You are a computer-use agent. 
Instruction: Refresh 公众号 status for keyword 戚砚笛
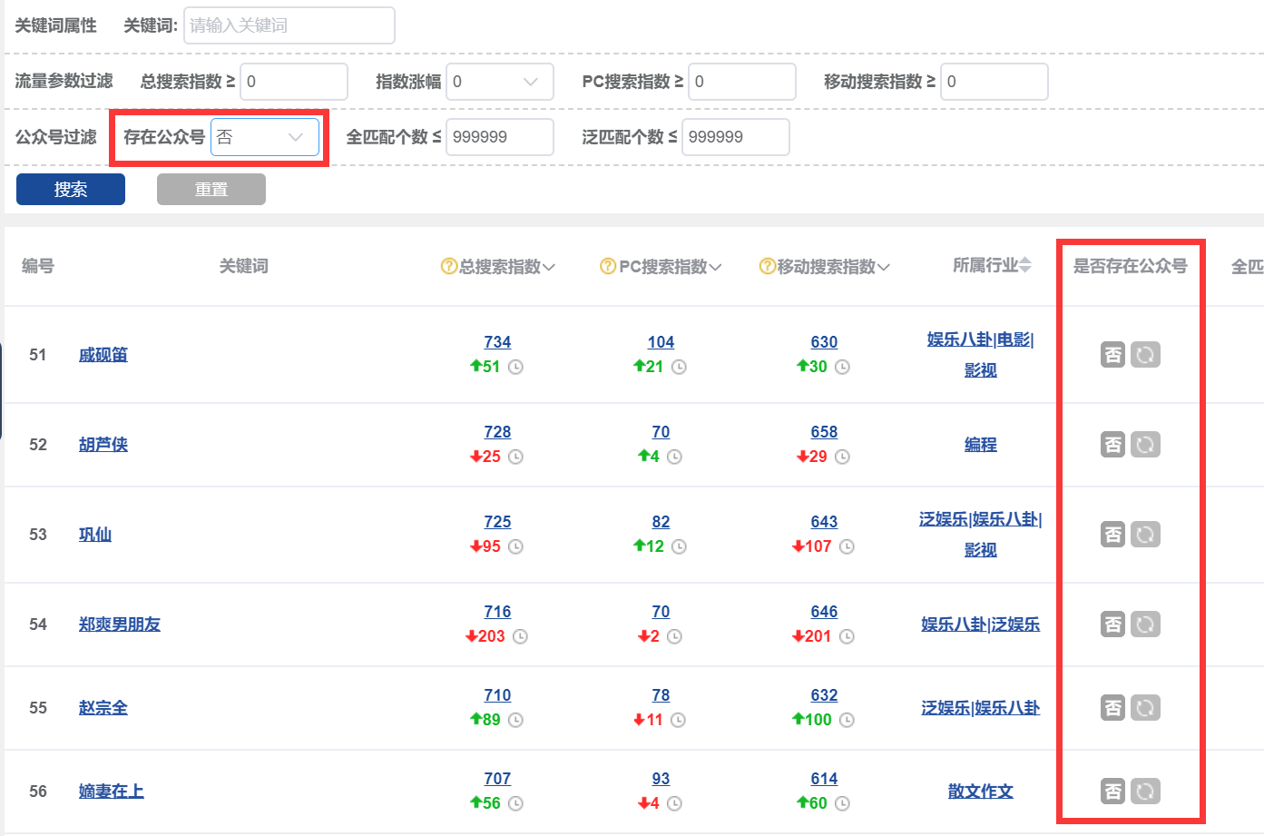pos(1145,355)
